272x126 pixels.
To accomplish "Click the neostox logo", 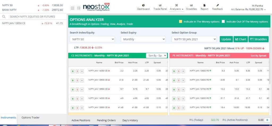I will click(x=96, y=7).
